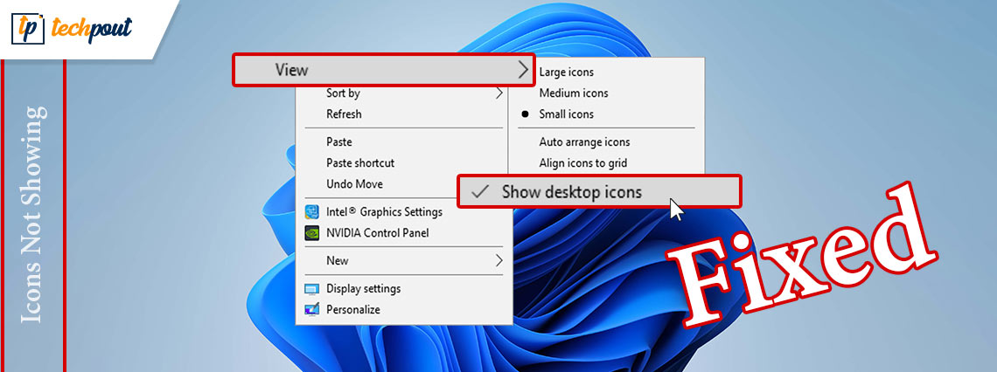Screen dimensions: 997x372
Task: Toggle Show desktop icons option
Action: [x=599, y=191]
